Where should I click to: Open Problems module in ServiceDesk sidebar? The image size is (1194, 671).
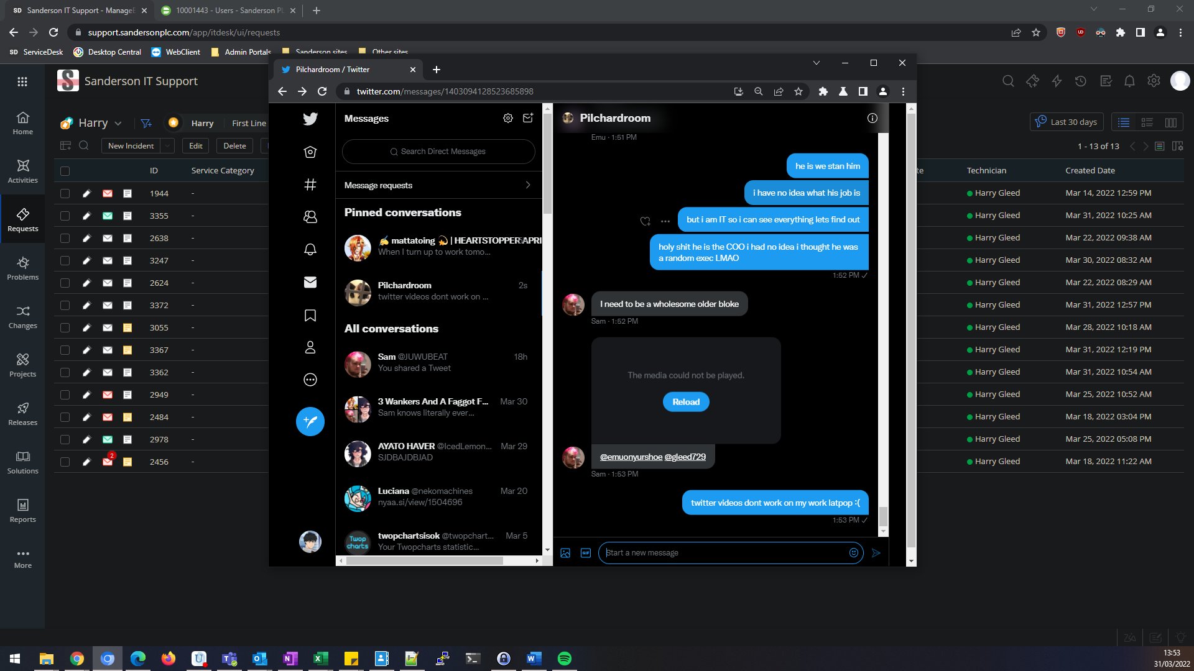(x=22, y=268)
